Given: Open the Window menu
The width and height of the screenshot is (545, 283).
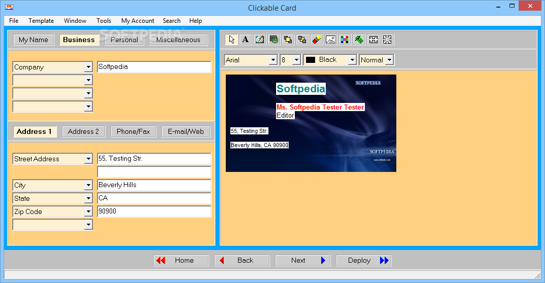Looking at the screenshot, I should (x=75, y=21).
